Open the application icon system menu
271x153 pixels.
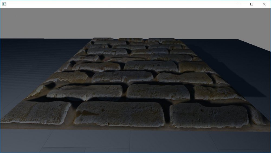coord(4,4)
